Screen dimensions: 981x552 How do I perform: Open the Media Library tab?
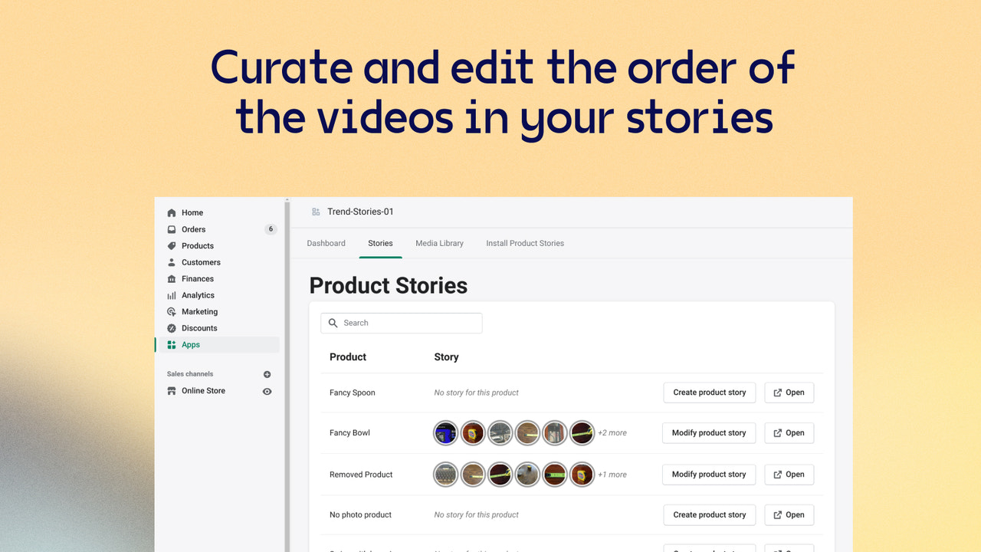pyautogui.click(x=439, y=243)
